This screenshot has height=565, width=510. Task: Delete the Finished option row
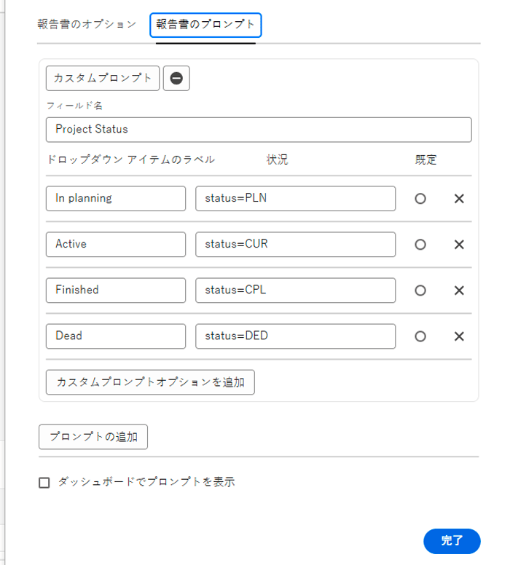(459, 291)
